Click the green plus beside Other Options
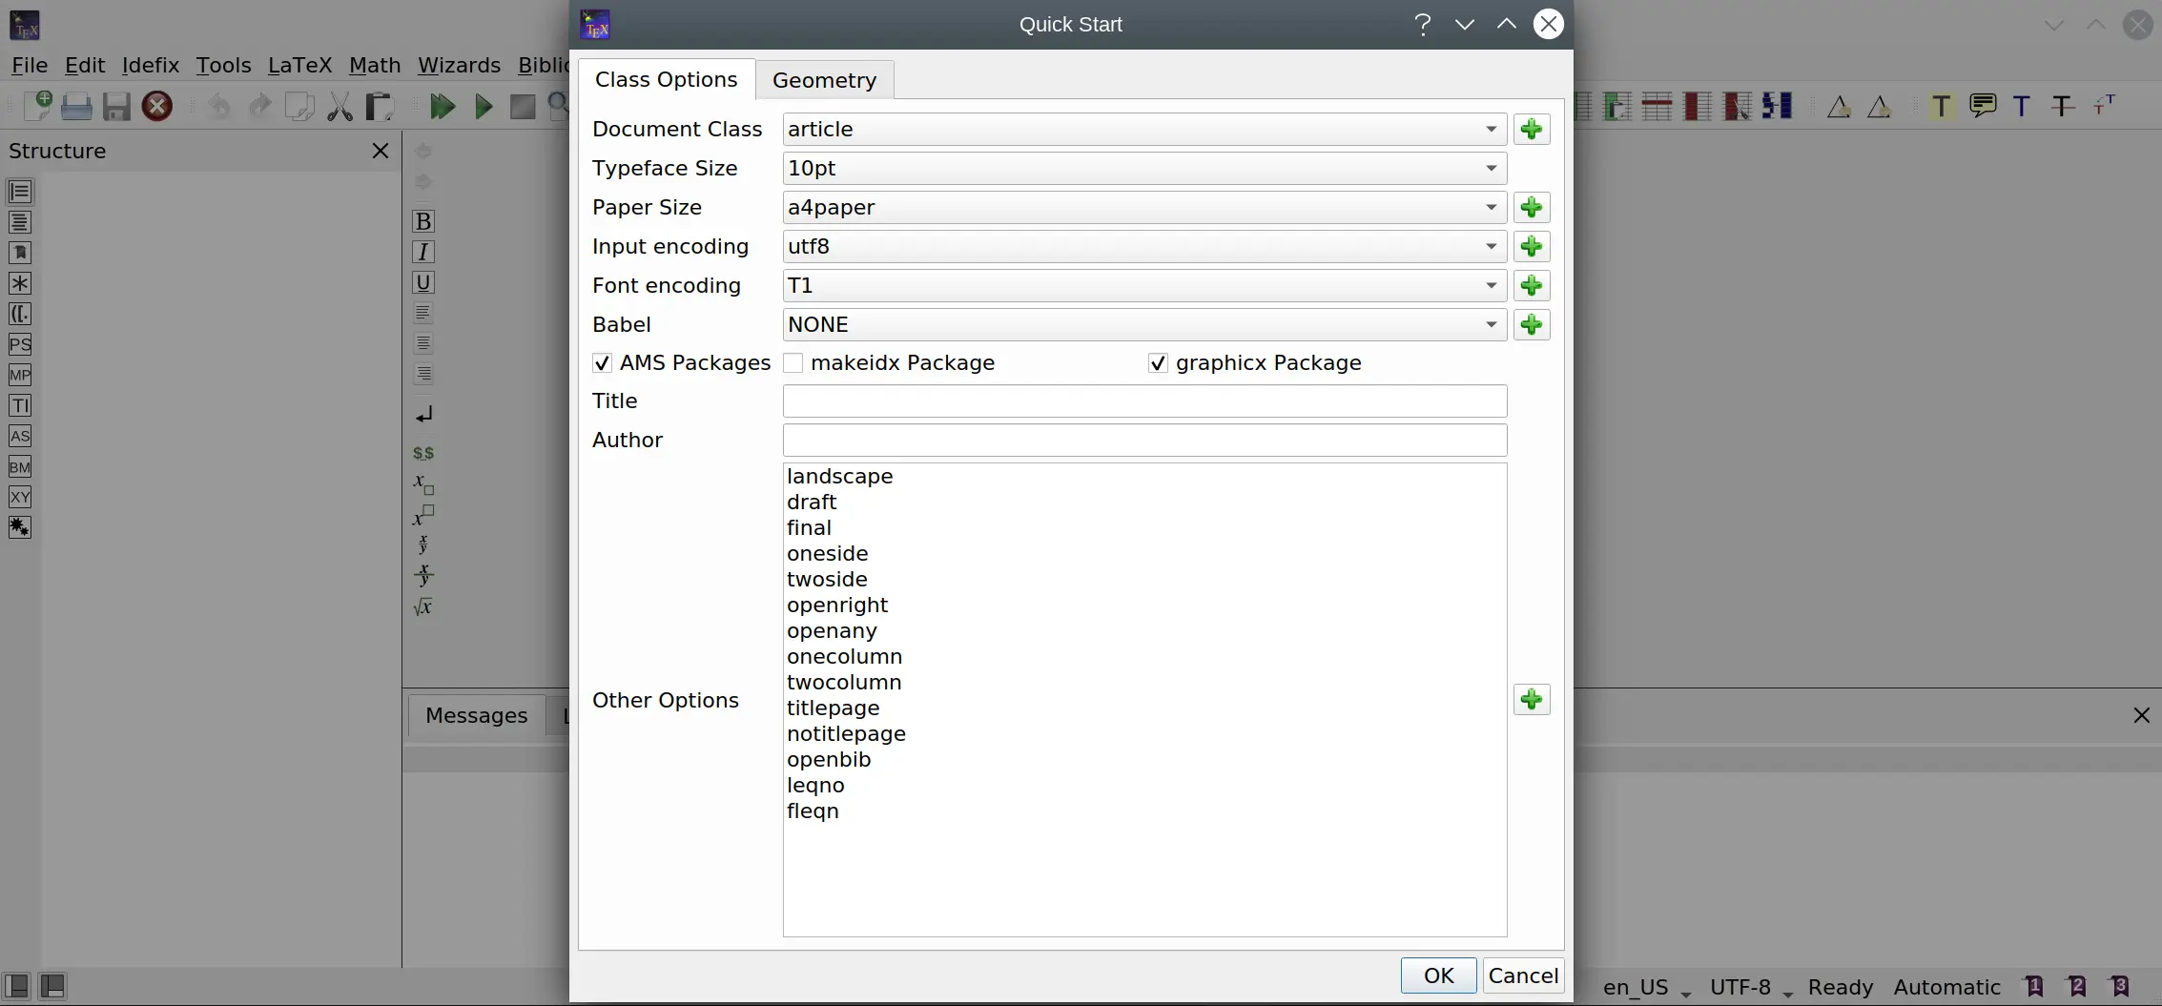2162x1006 pixels. [x=1531, y=700]
